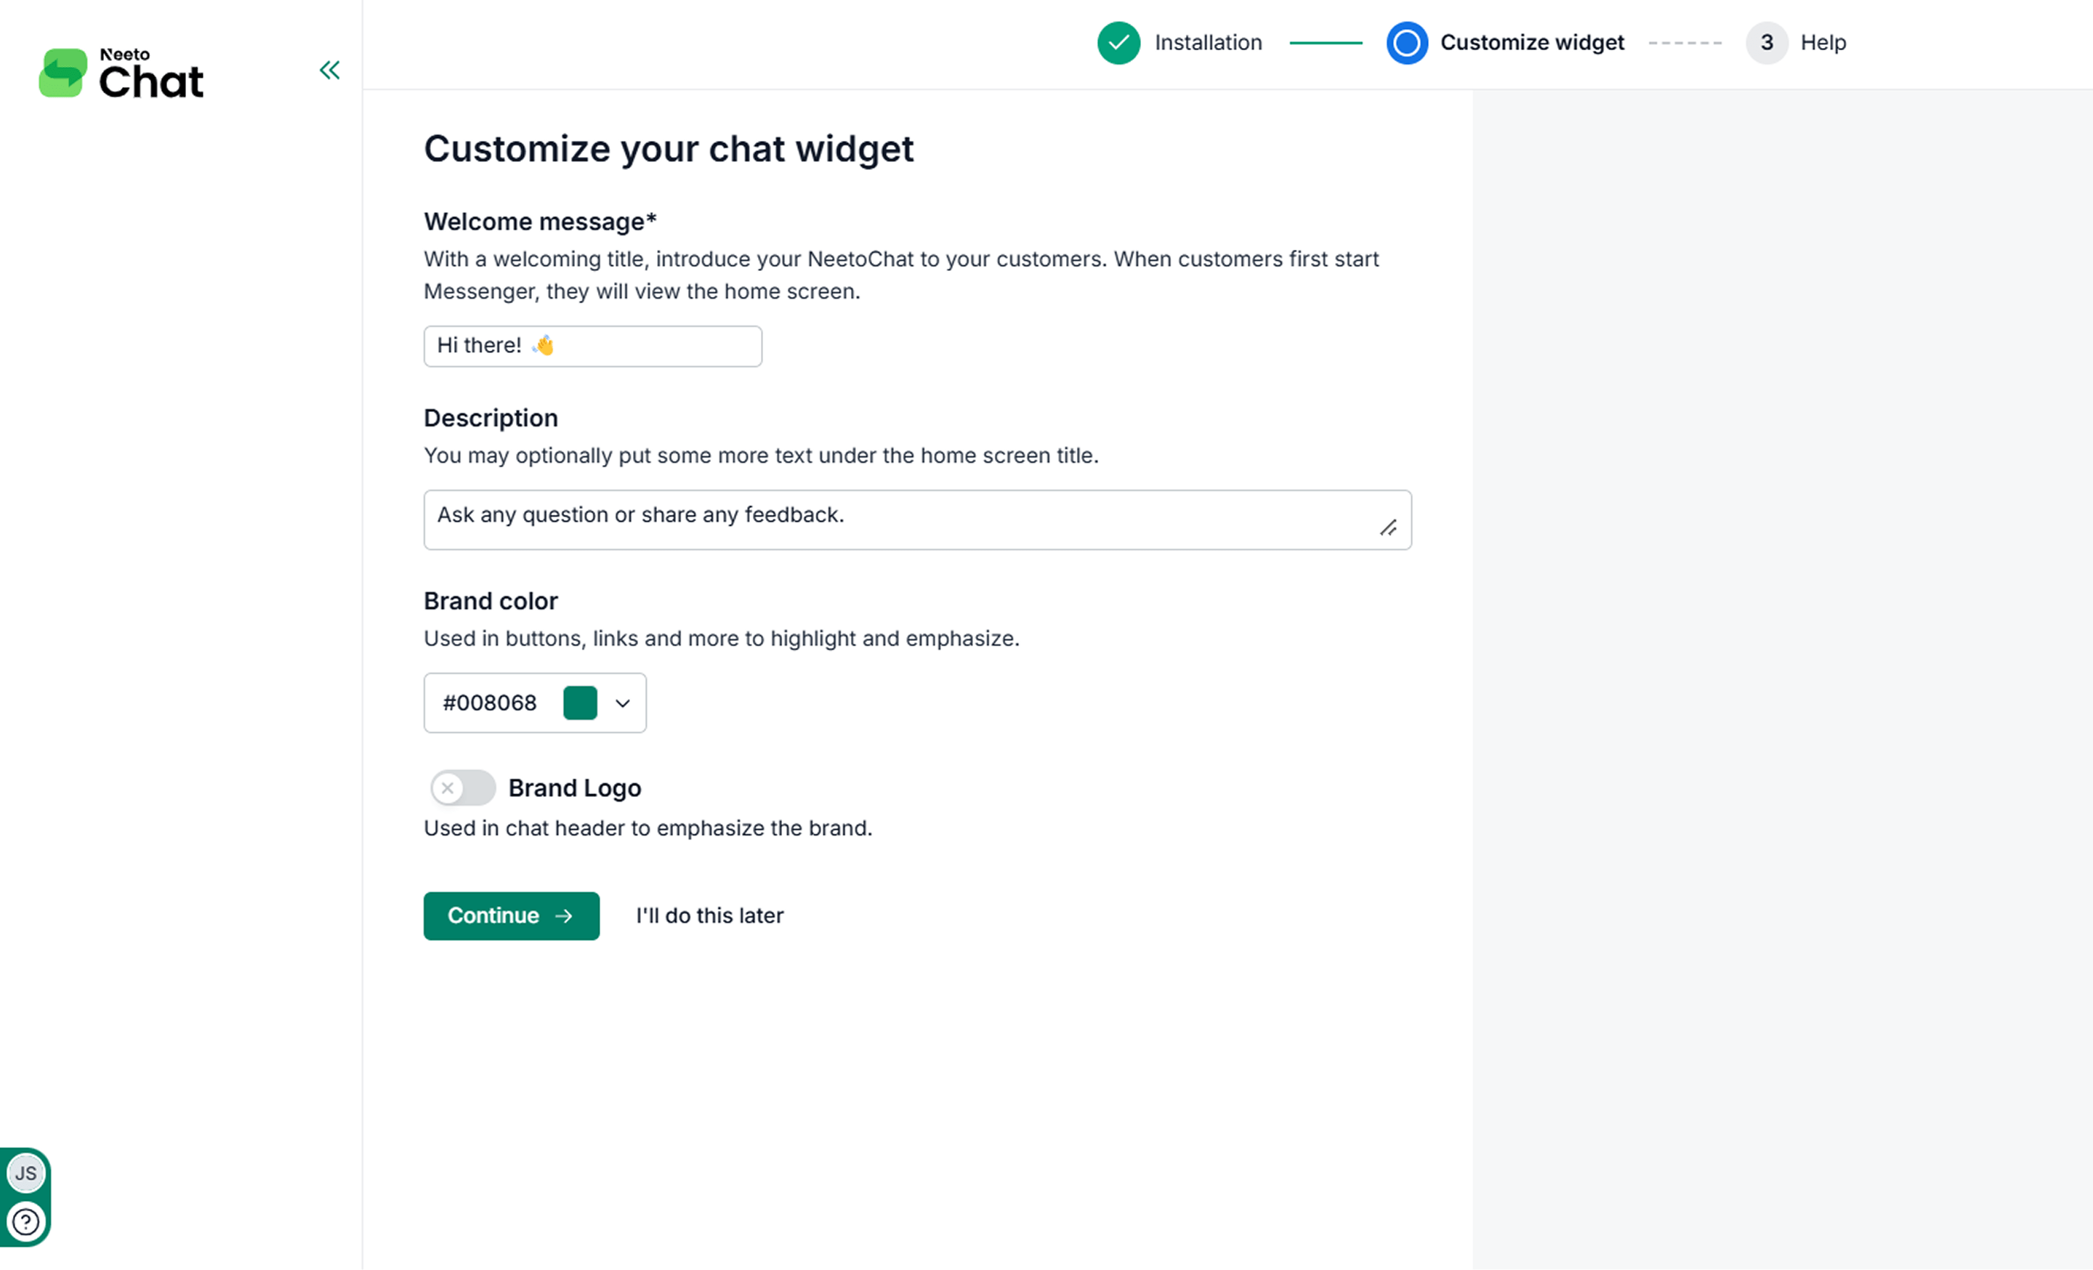Click the "I'll do this later" link

[709, 916]
